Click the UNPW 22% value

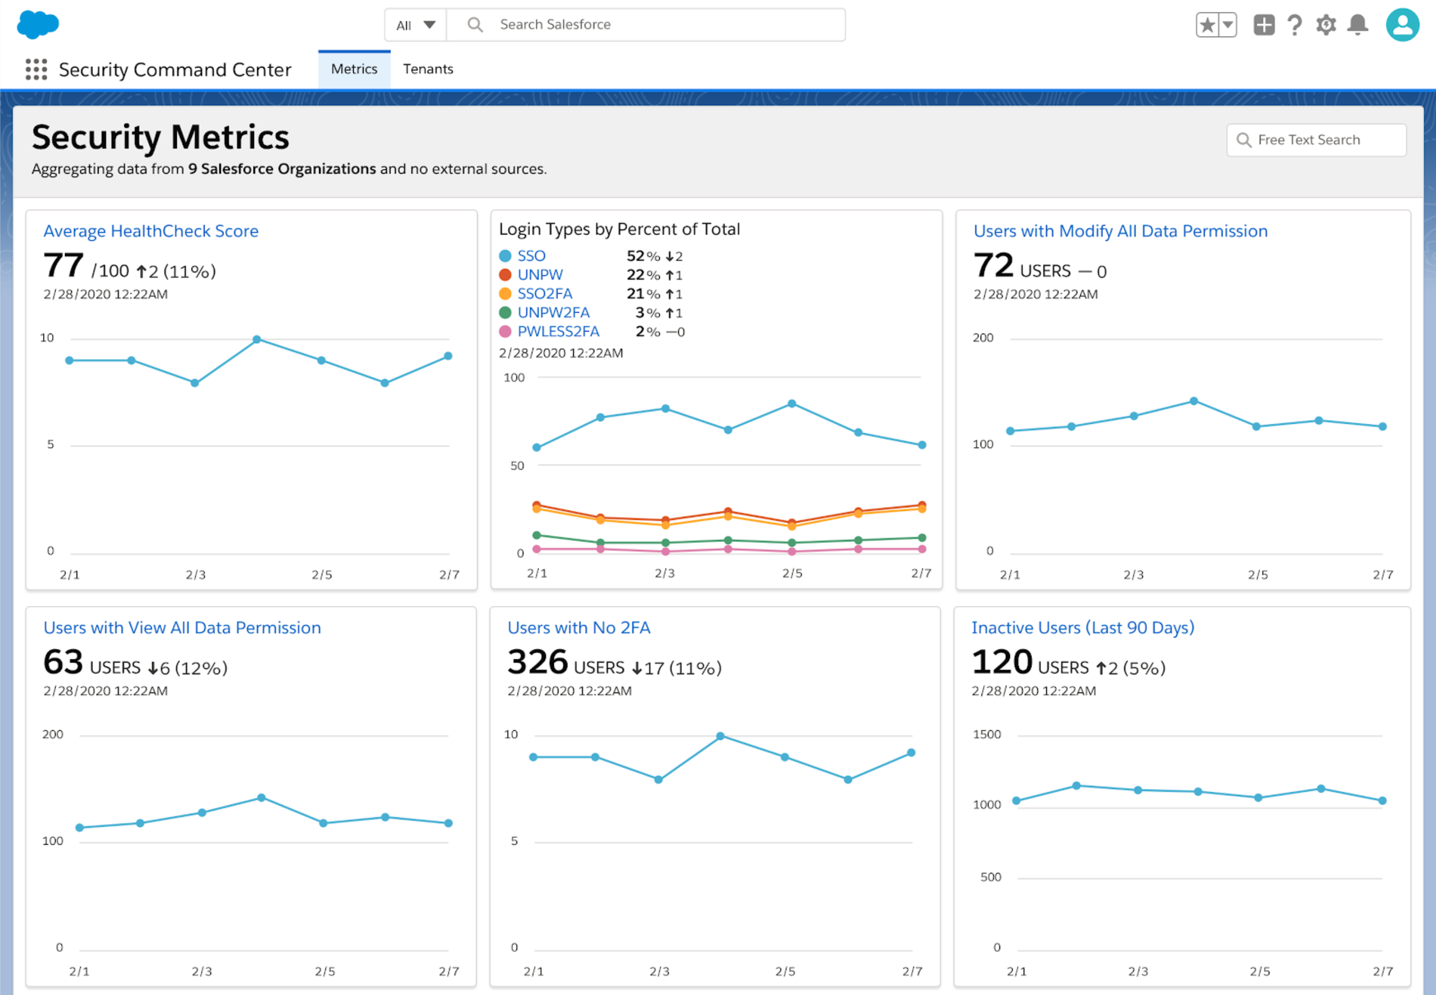point(643,274)
